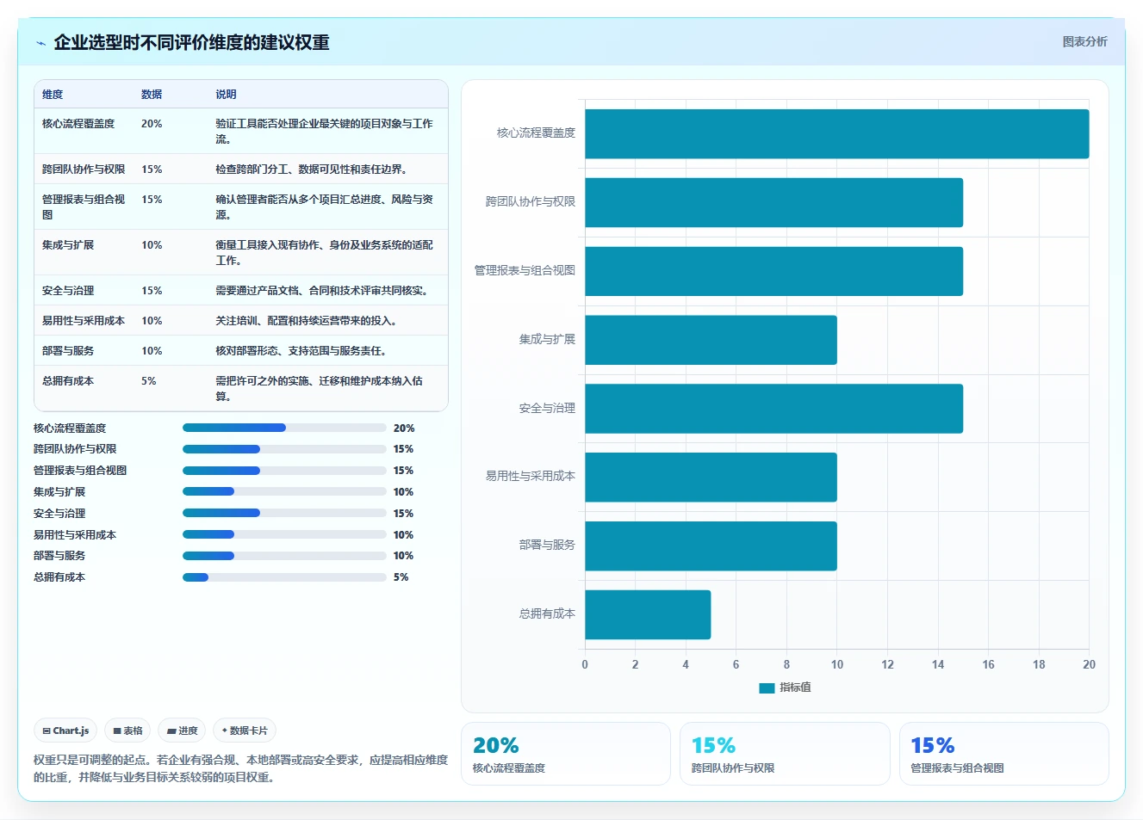The width and height of the screenshot is (1143, 820).
Task: Toggle the 指标值 legend label under the chart
Action: tap(795, 687)
